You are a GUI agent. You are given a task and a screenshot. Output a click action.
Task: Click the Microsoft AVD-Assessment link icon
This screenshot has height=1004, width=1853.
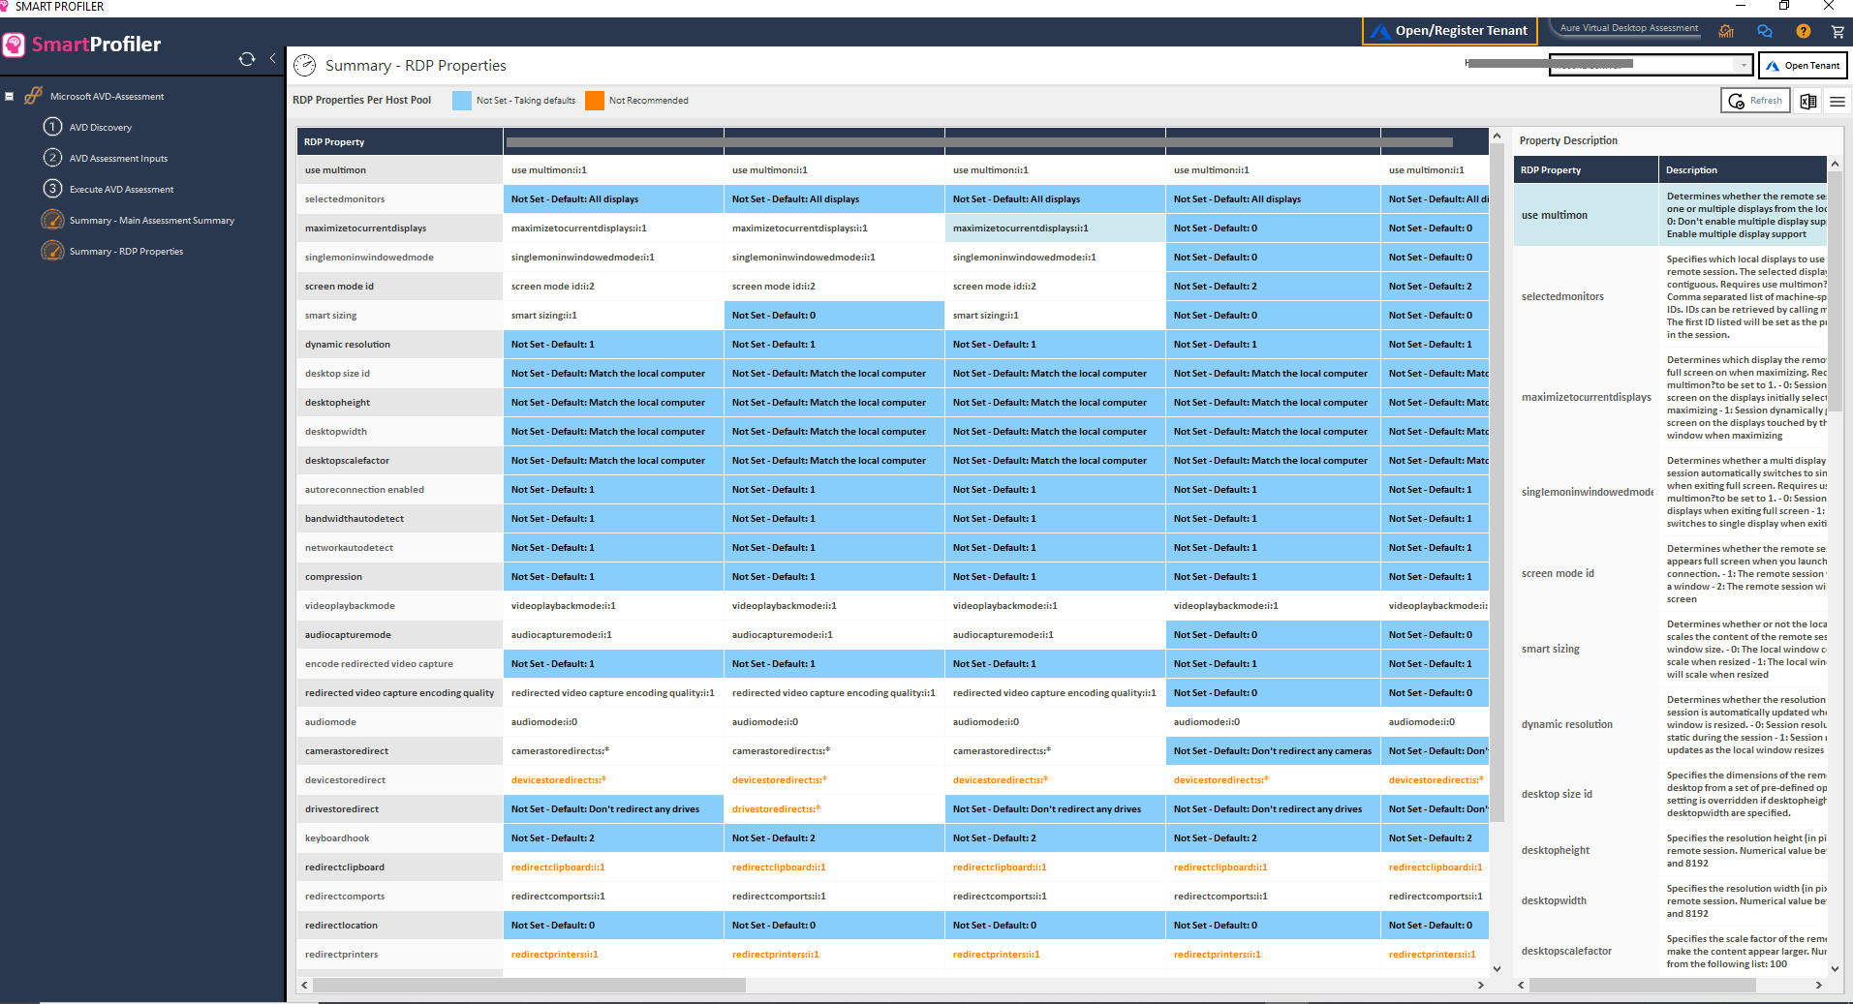[34, 95]
